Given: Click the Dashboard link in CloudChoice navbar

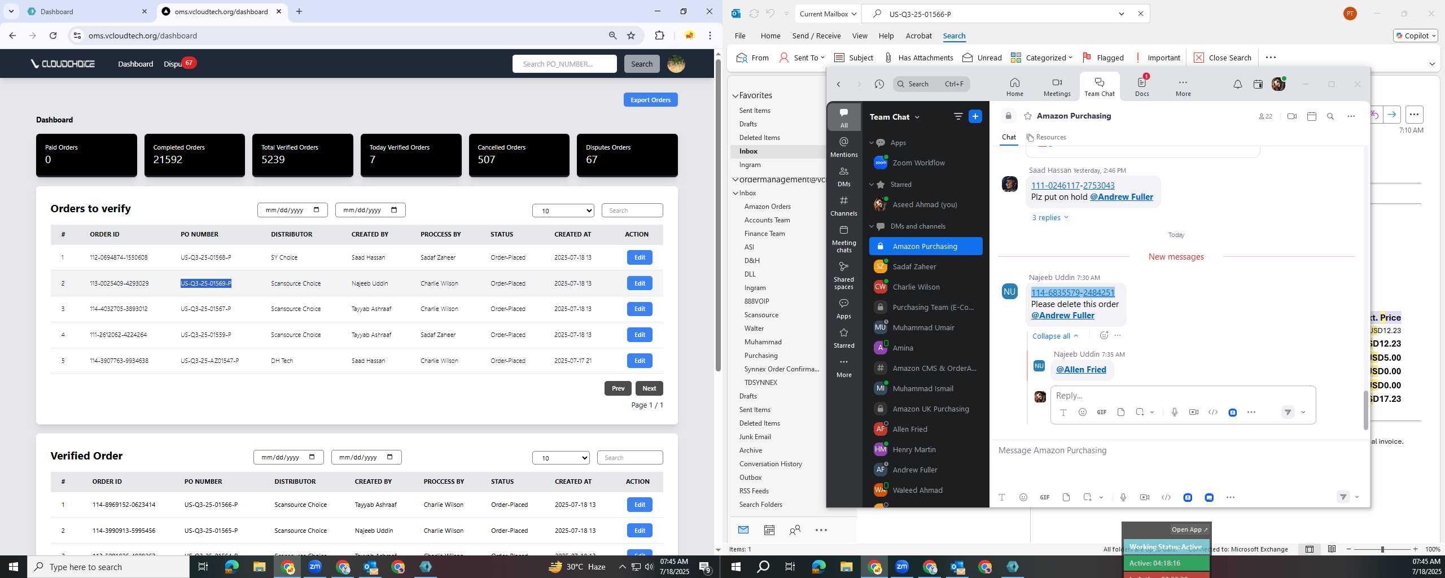Looking at the screenshot, I should pyautogui.click(x=135, y=64).
